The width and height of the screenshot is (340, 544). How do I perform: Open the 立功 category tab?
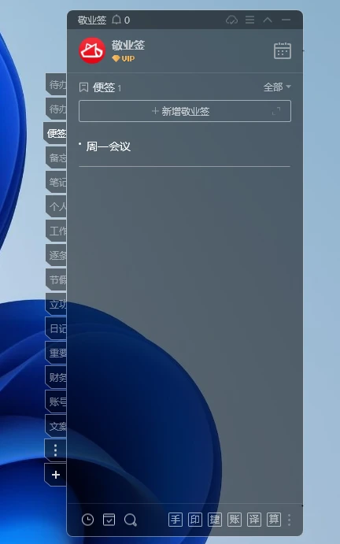56,304
